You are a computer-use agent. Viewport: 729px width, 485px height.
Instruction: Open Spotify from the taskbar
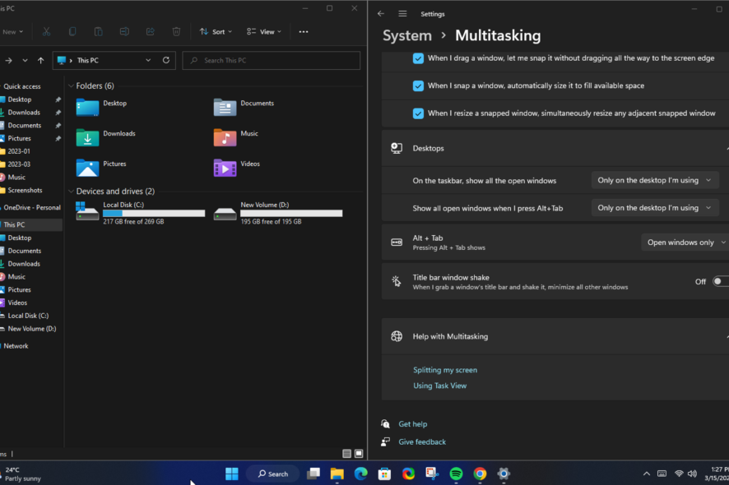[456, 473]
